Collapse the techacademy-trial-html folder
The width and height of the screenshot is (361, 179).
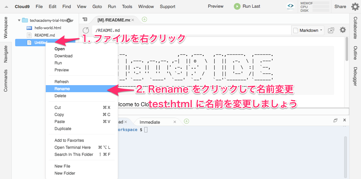coord(19,20)
